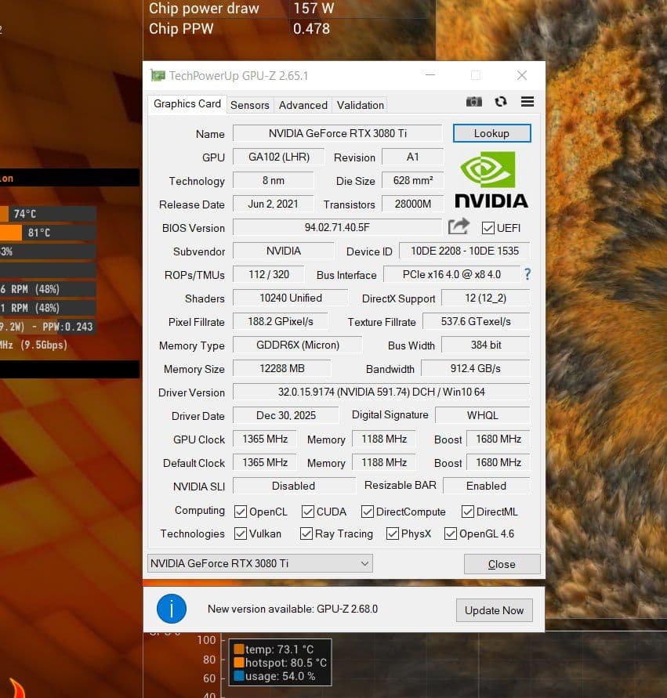Viewport: 667px width, 698px height.
Task: Click the question mark beside Bus Interface
Action: point(526,274)
